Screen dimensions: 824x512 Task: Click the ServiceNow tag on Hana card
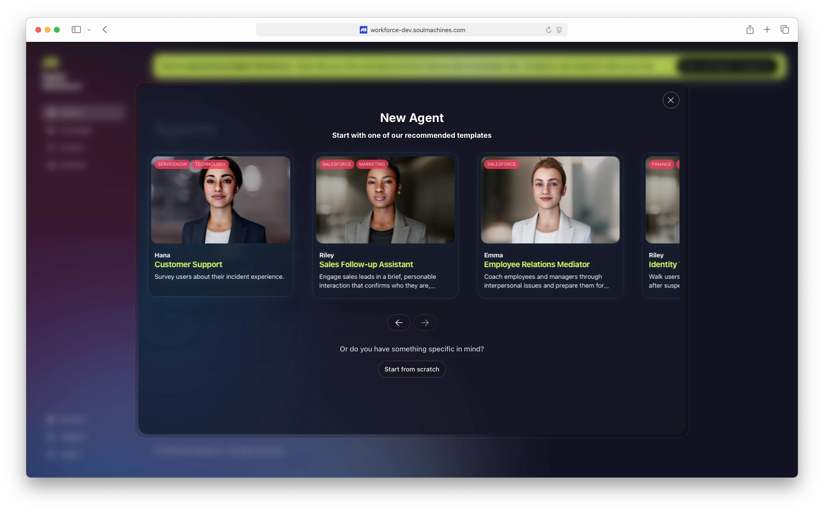(x=172, y=164)
